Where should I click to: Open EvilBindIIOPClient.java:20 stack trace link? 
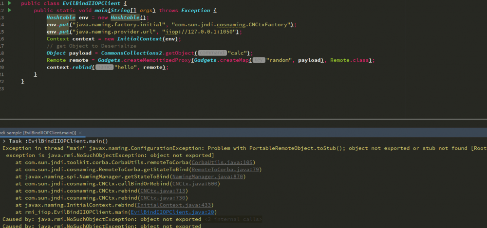(x=173, y=212)
